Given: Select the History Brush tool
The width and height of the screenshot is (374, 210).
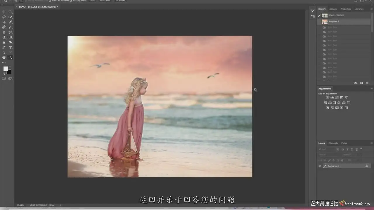Looking at the screenshot, I should [11, 32].
